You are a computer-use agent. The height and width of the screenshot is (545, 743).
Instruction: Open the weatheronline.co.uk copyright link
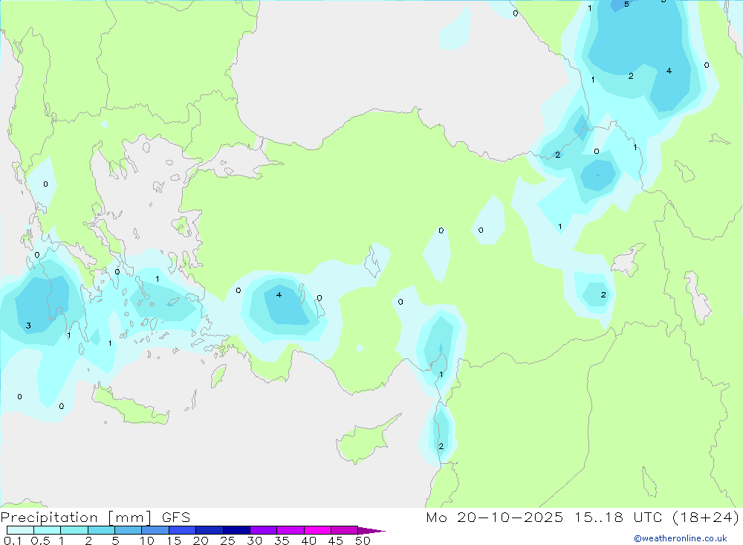pyautogui.click(x=681, y=538)
